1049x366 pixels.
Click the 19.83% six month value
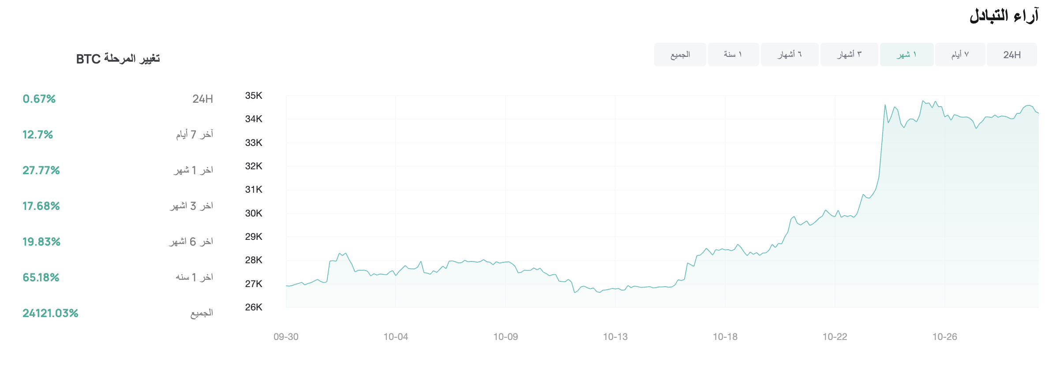pyautogui.click(x=41, y=242)
